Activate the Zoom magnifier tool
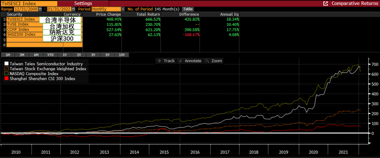 [213, 61]
